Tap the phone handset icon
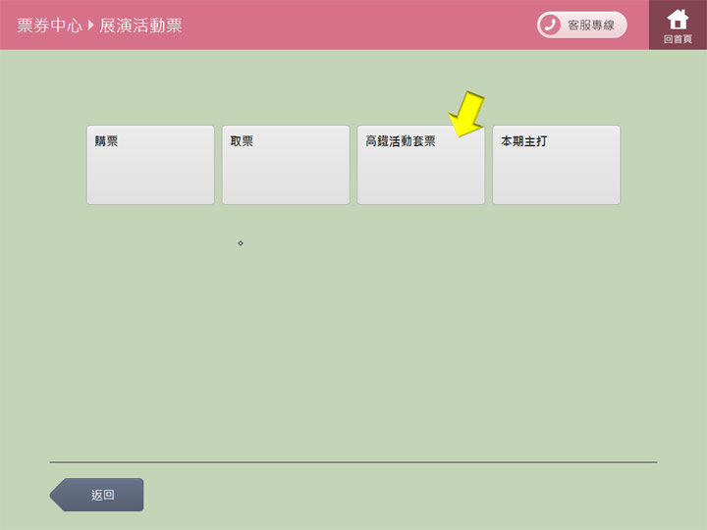 coord(550,25)
